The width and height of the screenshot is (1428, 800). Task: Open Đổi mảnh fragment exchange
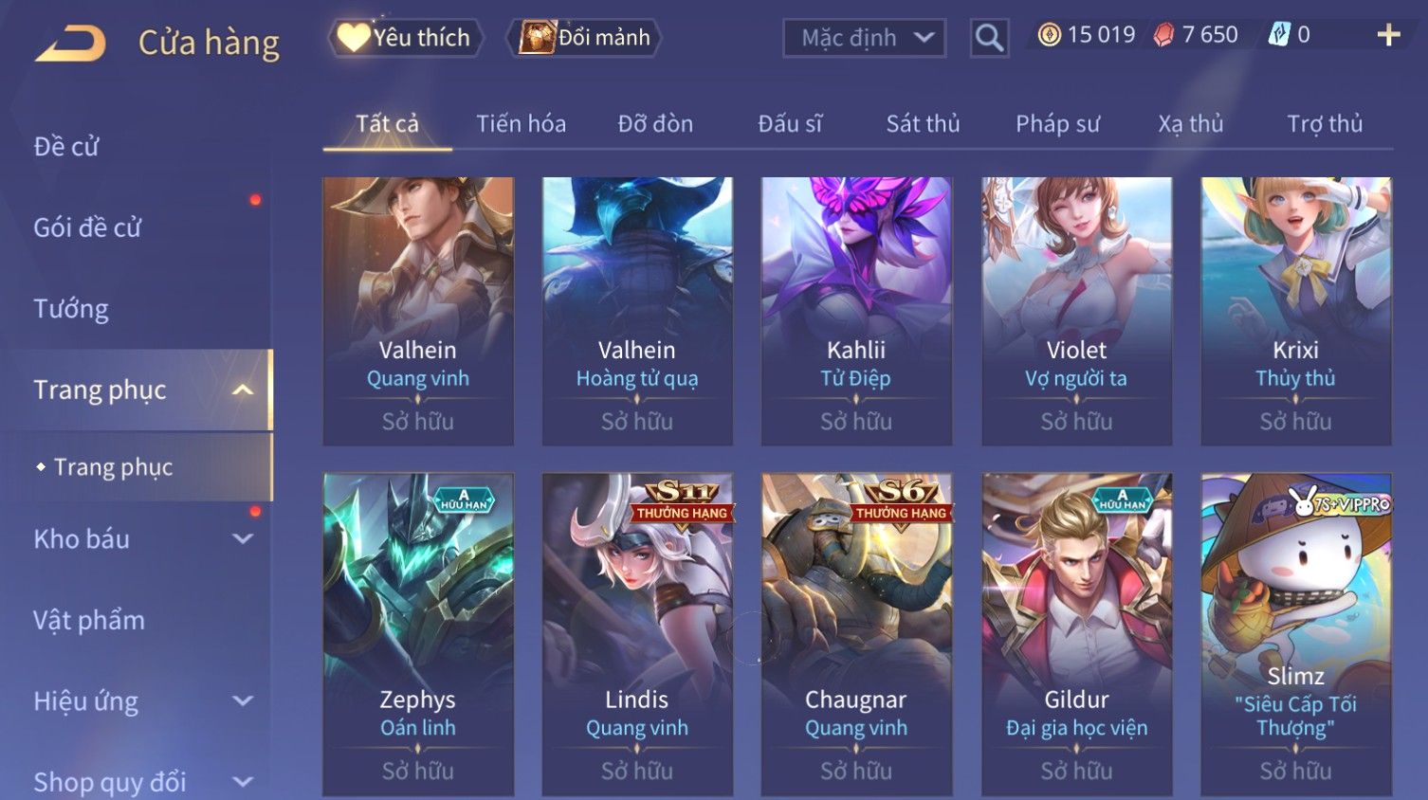(583, 38)
